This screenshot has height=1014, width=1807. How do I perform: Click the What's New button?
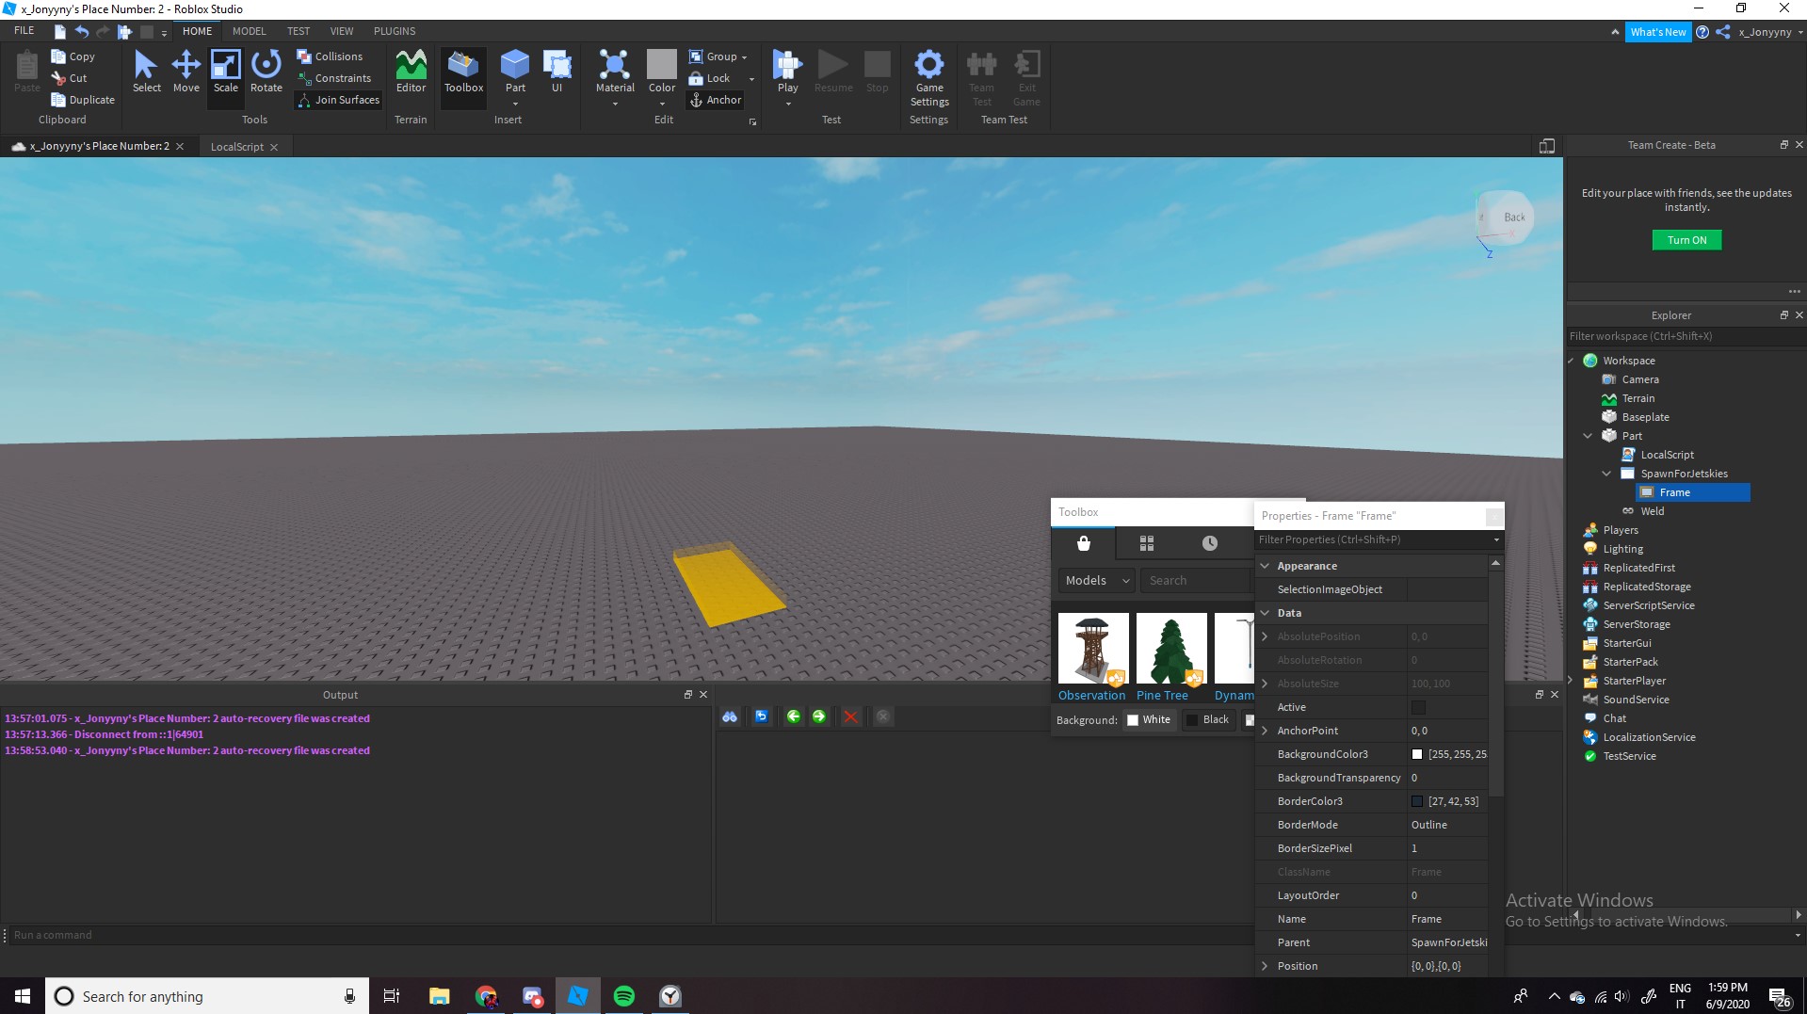[x=1658, y=32]
